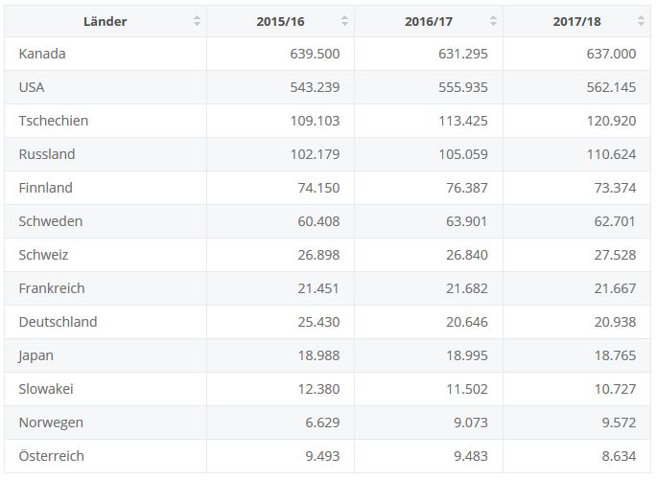The image size is (657, 480).
Task: Click sort arrows in Länder column header
Action: click(197, 21)
